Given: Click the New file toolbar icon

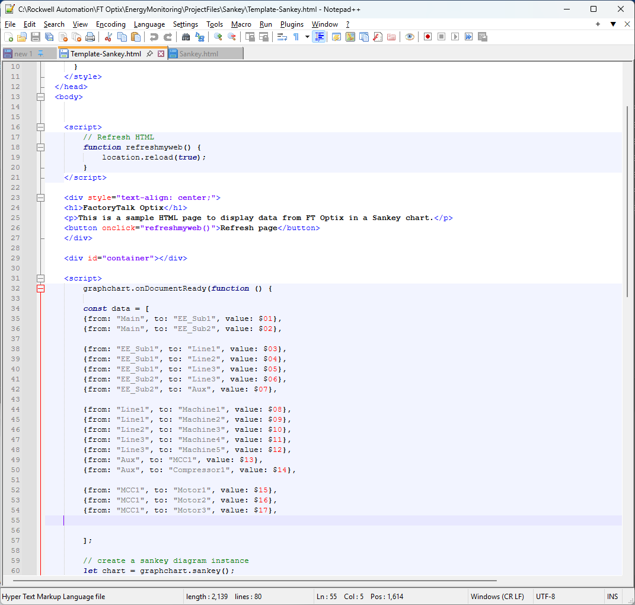Looking at the screenshot, I should pos(9,37).
